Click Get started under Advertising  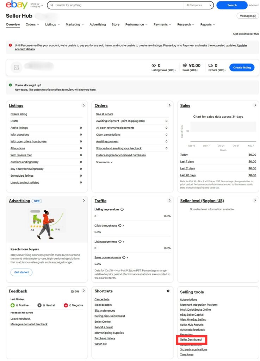21,272
